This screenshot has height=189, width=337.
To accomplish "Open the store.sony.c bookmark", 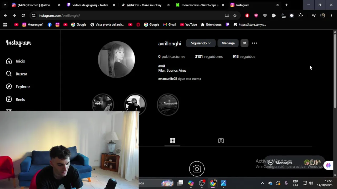I will tap(250, 25).
